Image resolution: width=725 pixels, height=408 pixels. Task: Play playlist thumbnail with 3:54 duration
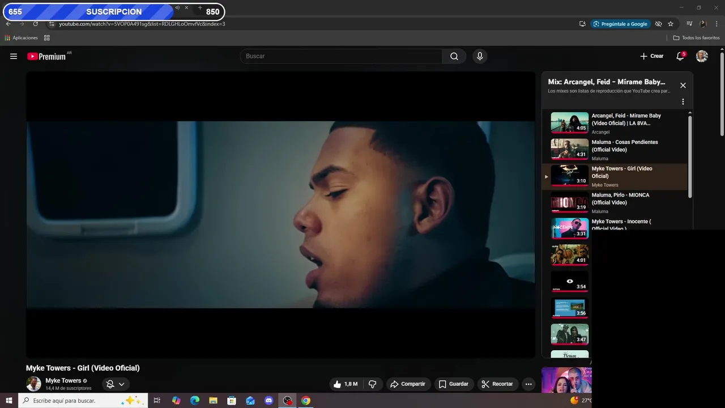pyautogui.click(x=570, y=282)
